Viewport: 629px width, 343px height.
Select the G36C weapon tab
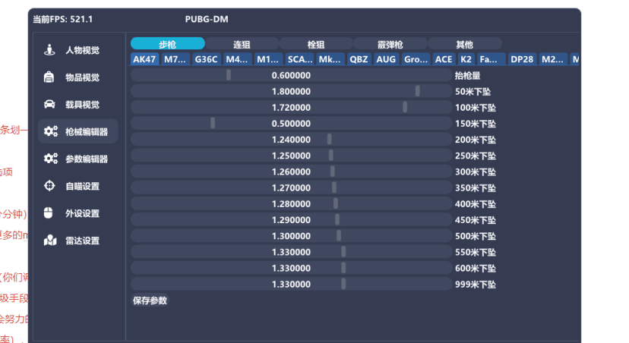206,59
